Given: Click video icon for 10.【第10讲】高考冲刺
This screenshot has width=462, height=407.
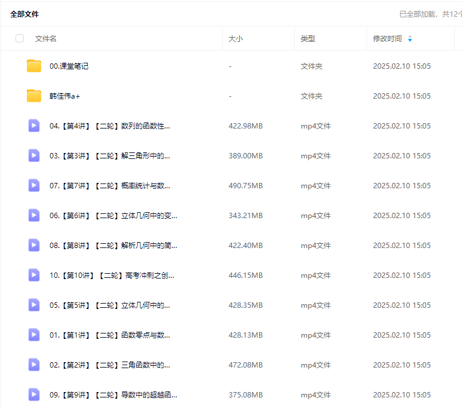Looking at the screenshot, I should pyautogui.click(x=34, y=275).
